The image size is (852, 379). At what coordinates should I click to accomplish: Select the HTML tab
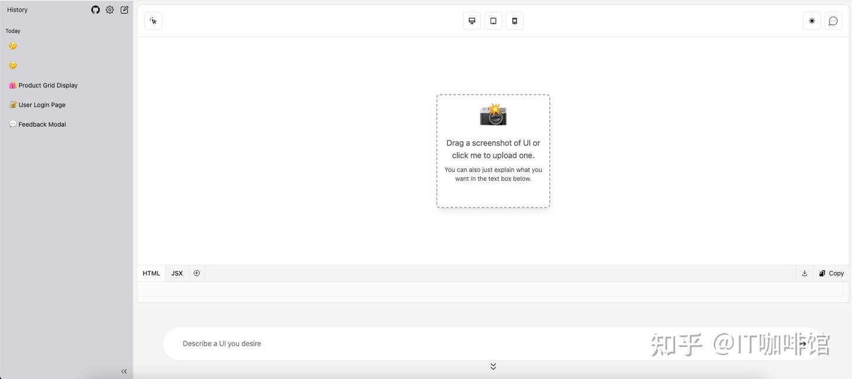click(x=151, y=273)
